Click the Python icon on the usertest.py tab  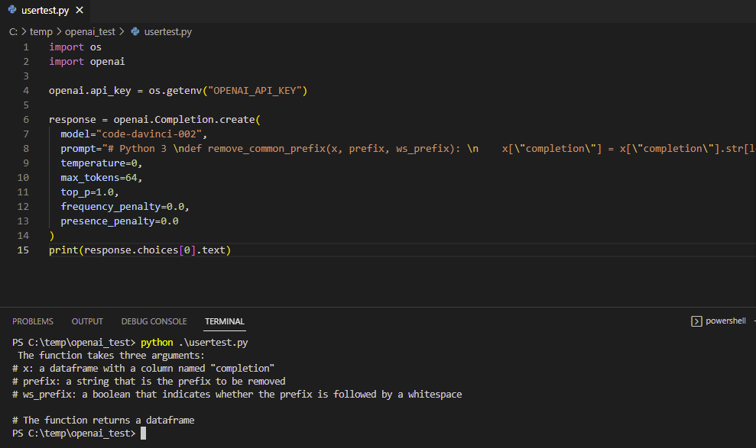pos(11,11)
